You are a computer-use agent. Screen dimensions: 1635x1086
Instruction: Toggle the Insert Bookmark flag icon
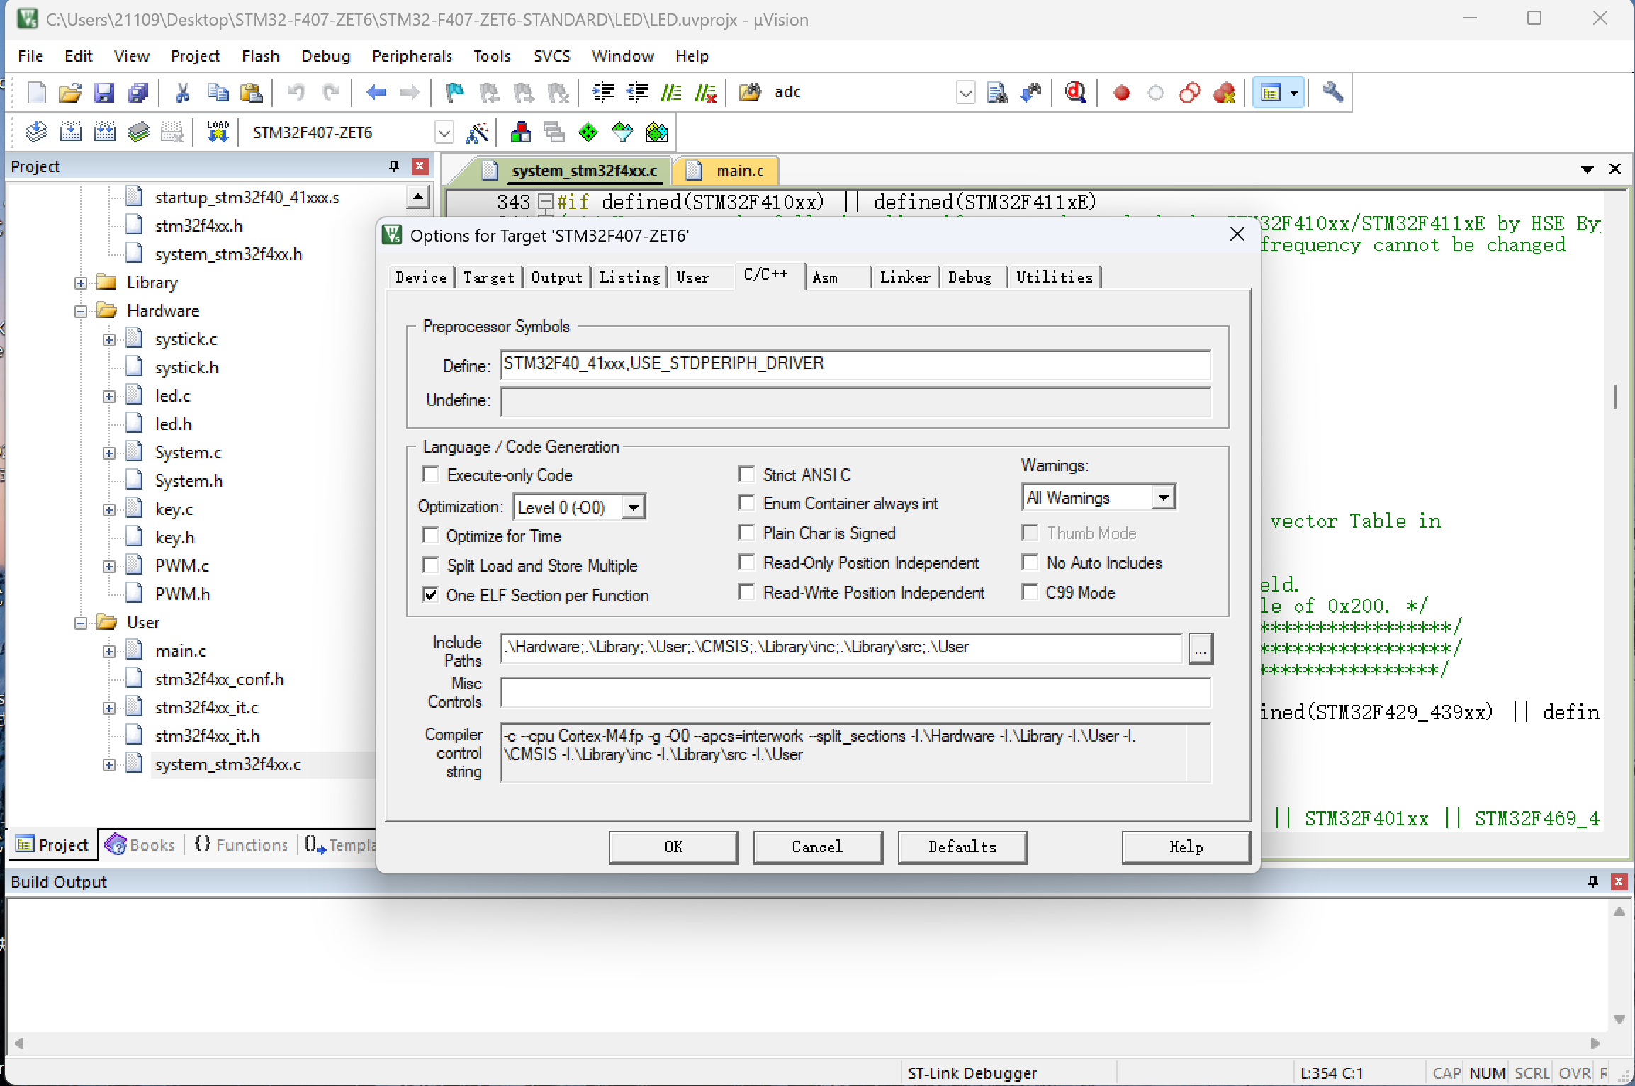tap(454, 93)
